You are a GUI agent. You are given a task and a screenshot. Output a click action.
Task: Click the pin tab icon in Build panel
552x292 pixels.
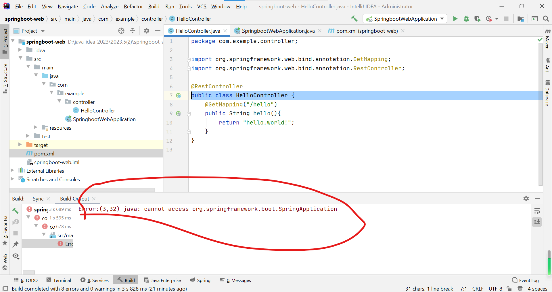16,244
